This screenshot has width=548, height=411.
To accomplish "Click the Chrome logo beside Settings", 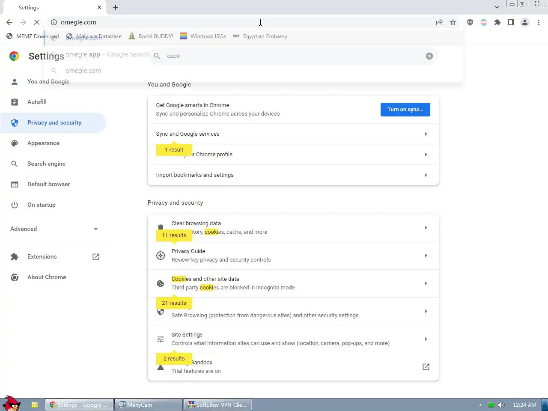I will 14,56.
